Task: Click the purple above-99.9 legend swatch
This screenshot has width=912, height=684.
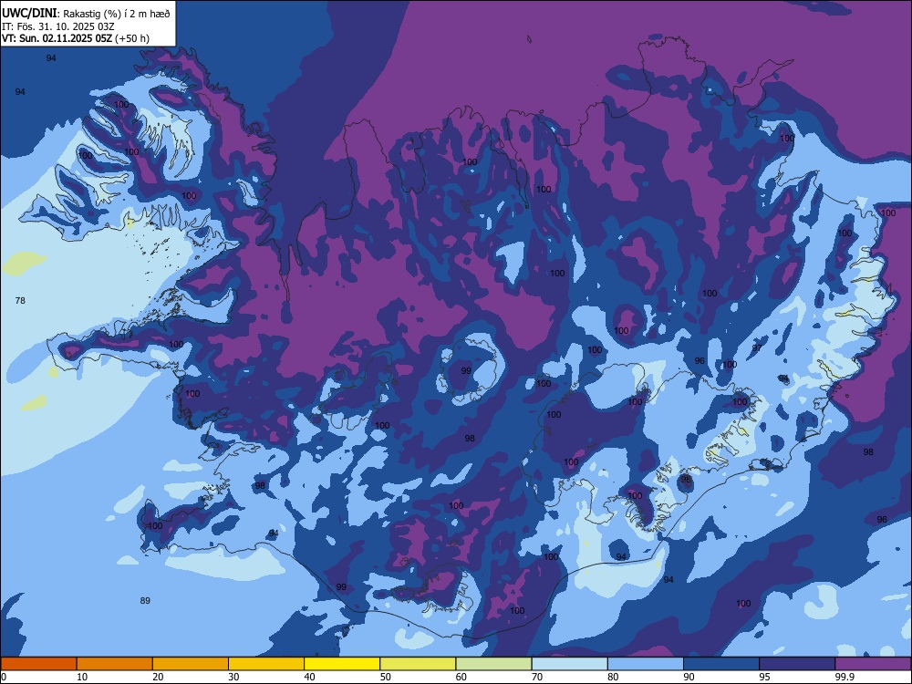Action: pos(873,664)
